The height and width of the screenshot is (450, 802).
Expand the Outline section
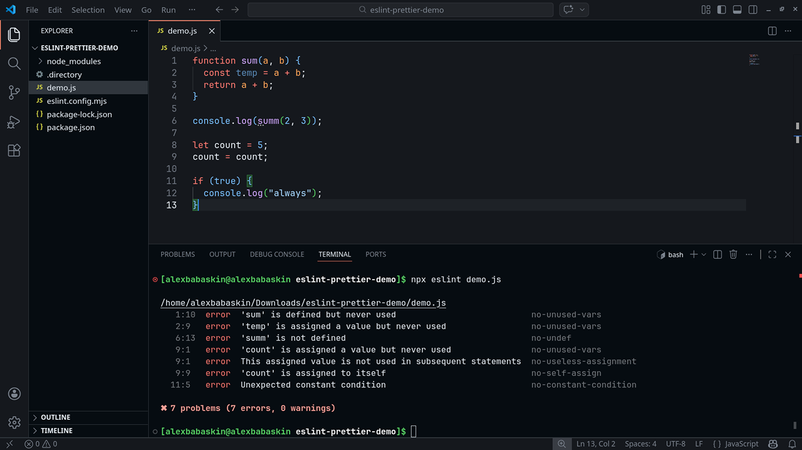(x=56, y=417)
